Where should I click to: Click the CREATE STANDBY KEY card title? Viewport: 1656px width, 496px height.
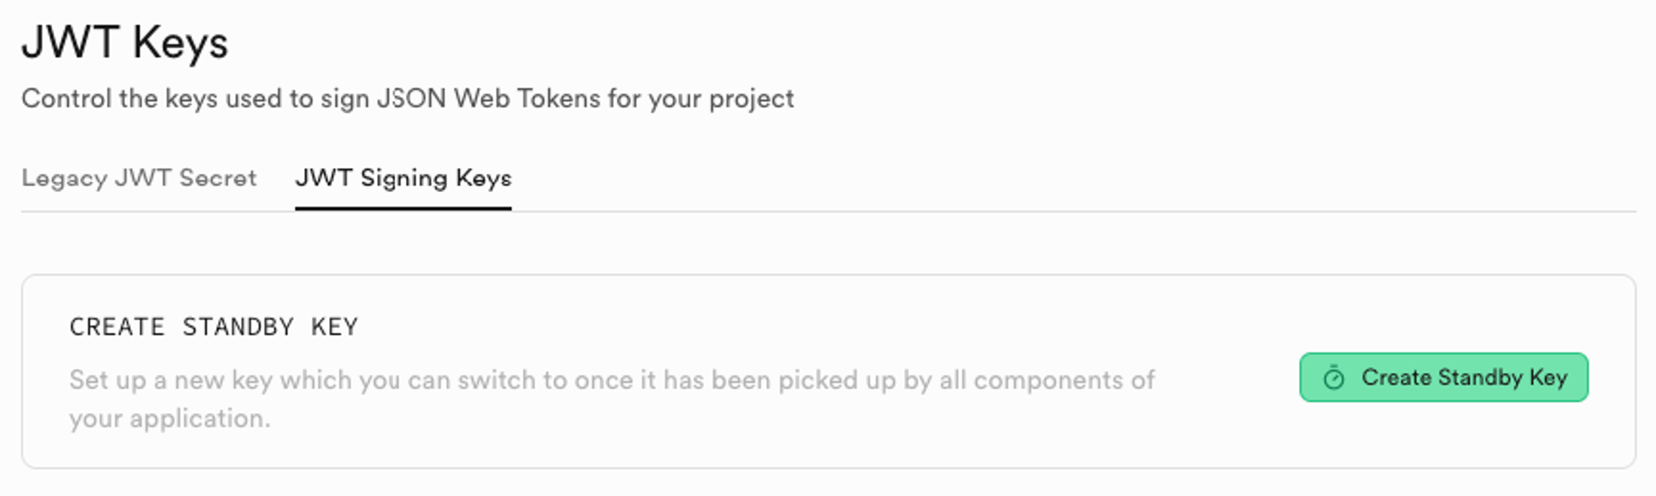214,327
